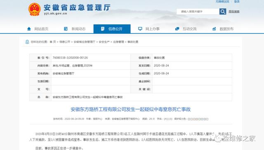Click the 登录 login link
The width and height of the screenshot is (264, 150).
click(x=237, y=2)
